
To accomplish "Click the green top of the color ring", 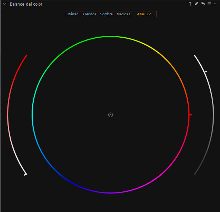I will pos(110,36).
